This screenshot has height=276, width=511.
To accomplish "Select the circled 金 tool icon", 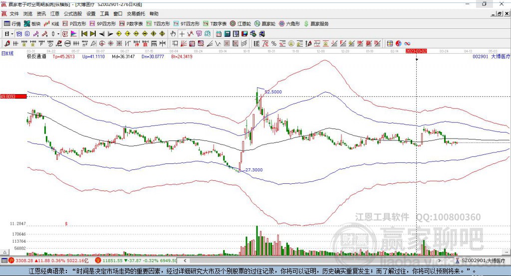I will point(291,44).
